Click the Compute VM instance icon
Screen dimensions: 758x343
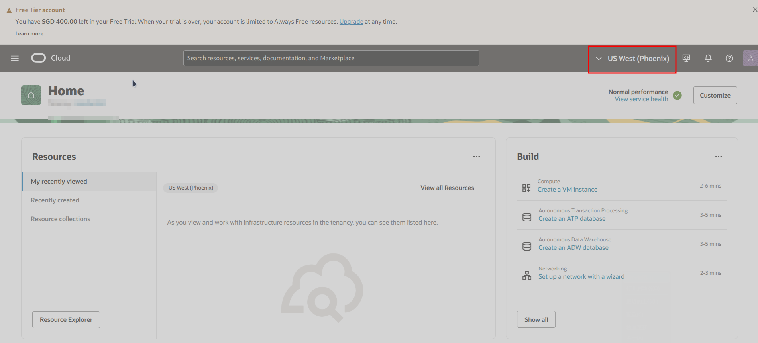(526, 188)
